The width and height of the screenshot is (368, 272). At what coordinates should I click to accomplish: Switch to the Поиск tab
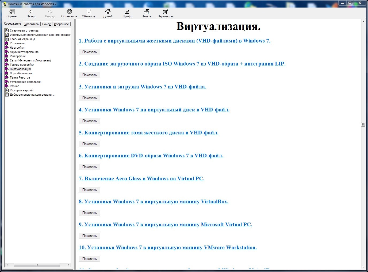[46, 24]
